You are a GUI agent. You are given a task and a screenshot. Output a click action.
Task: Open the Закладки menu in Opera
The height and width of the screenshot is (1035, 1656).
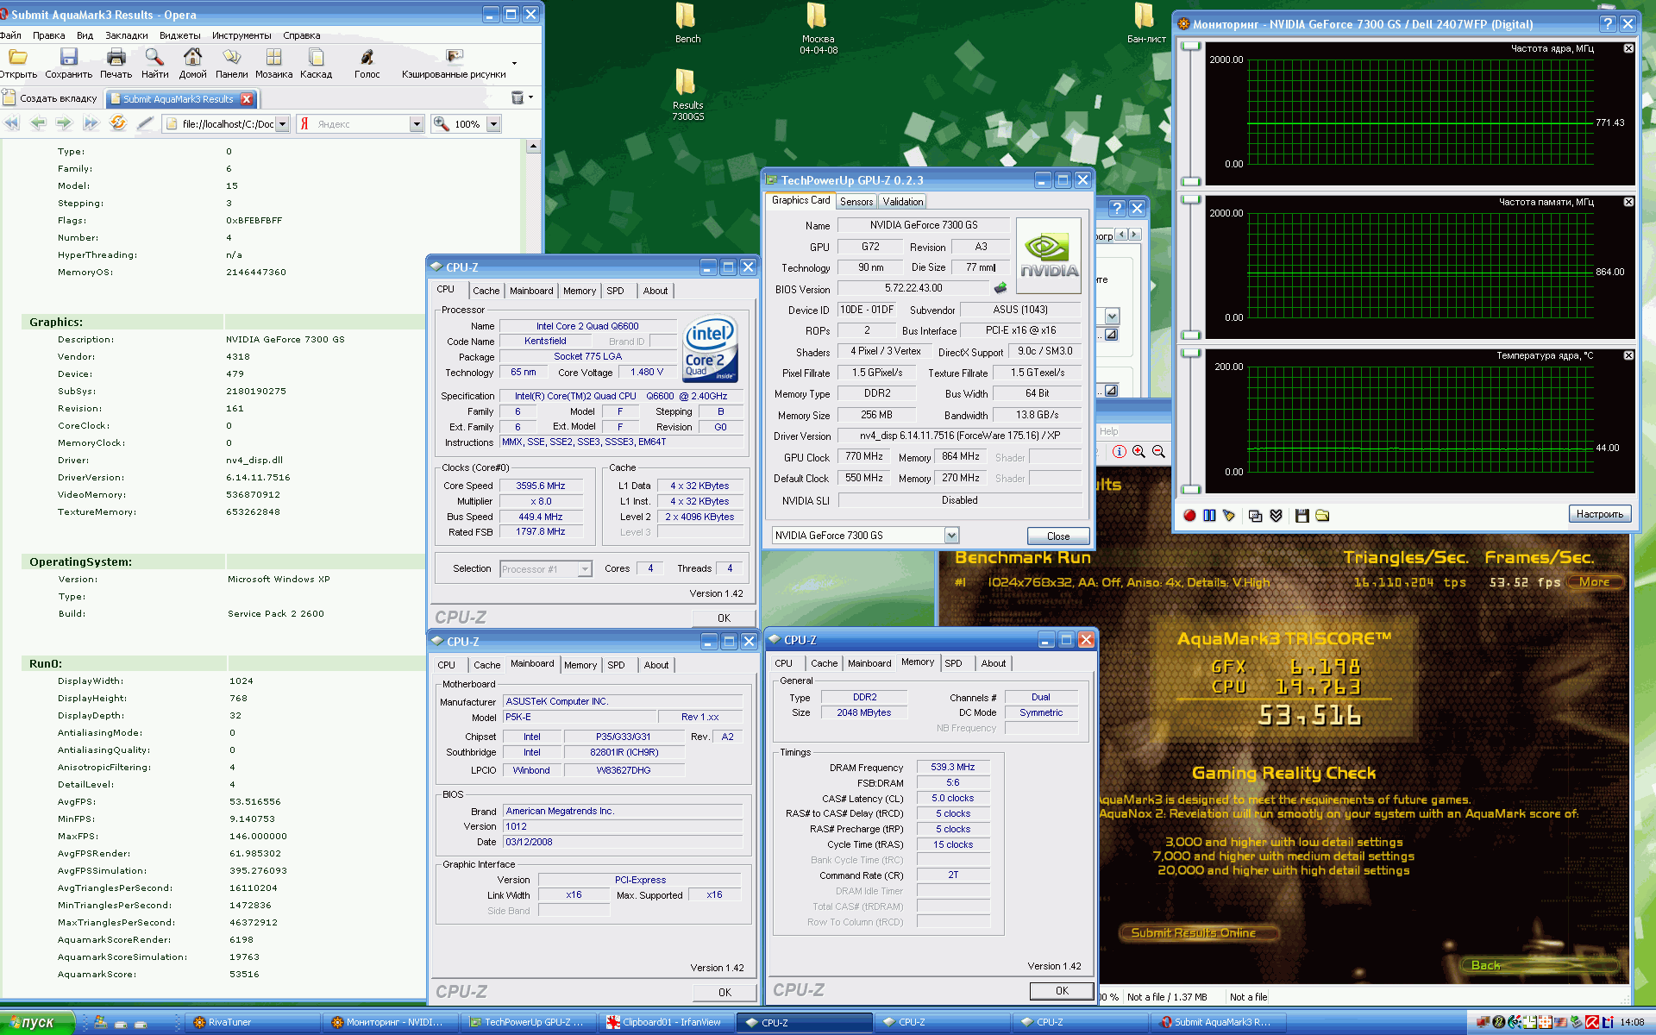coord(127,35)
